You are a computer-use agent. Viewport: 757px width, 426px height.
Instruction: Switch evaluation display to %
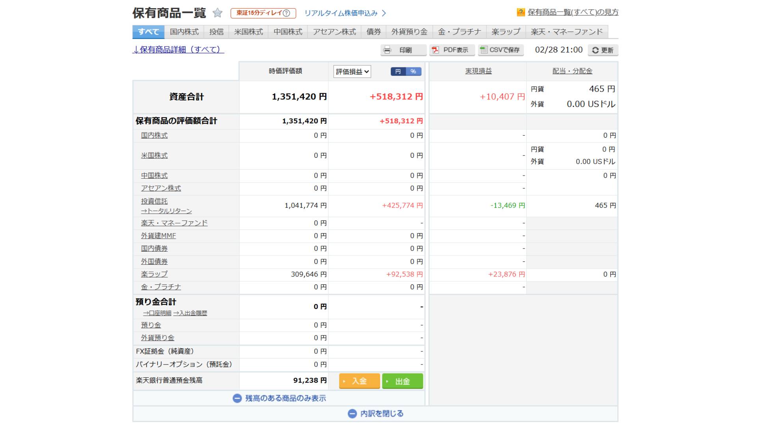pos(413,72)
